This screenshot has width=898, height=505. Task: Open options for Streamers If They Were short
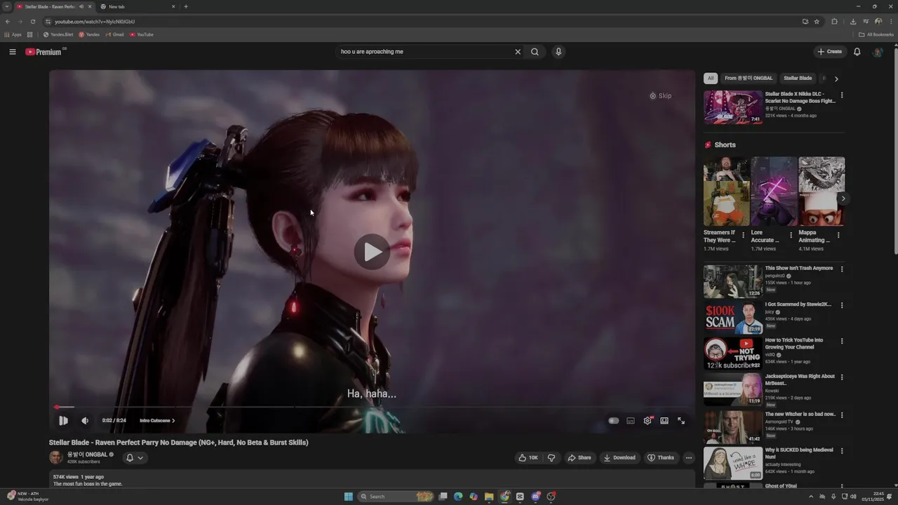(743, 236)
